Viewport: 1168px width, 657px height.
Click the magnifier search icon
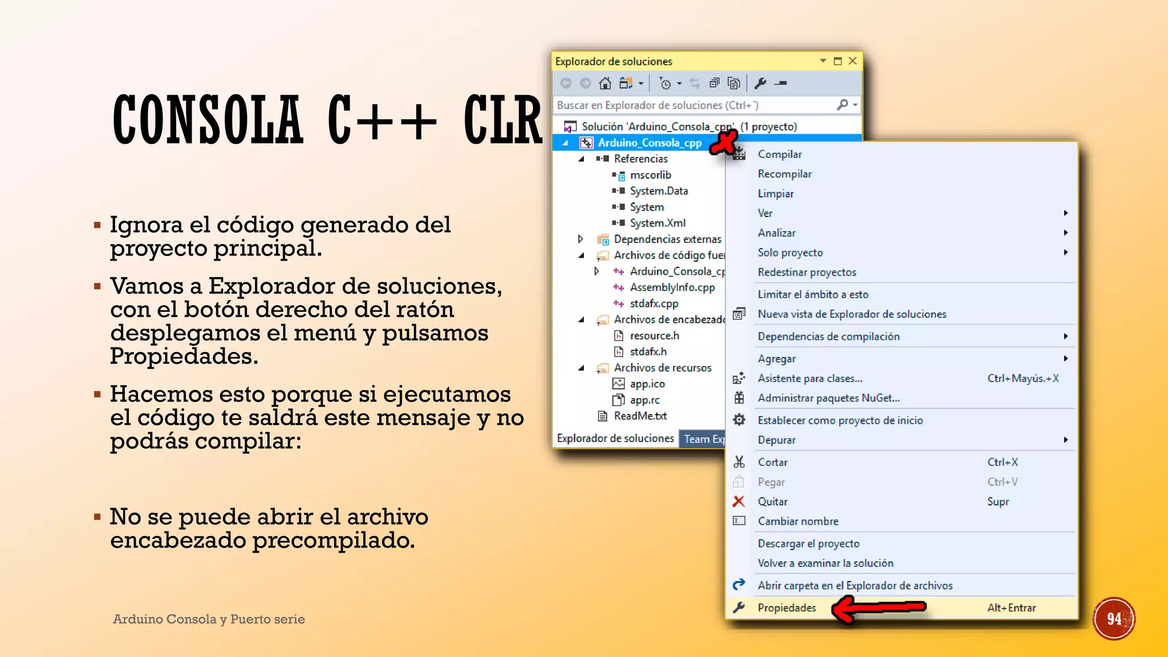842,105
